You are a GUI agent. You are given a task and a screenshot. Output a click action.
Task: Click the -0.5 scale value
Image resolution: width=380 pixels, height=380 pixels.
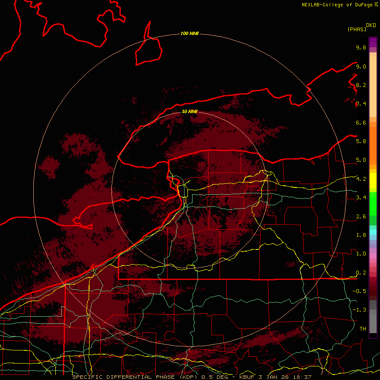[359, 291]
